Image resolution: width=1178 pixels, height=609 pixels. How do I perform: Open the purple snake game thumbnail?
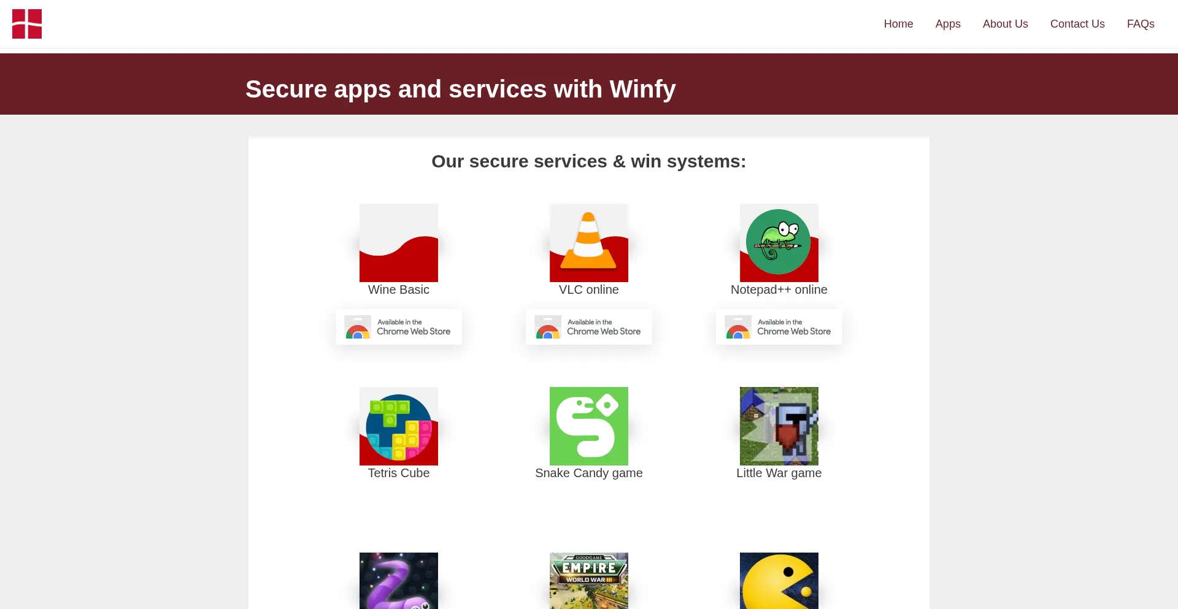[399, 581]
